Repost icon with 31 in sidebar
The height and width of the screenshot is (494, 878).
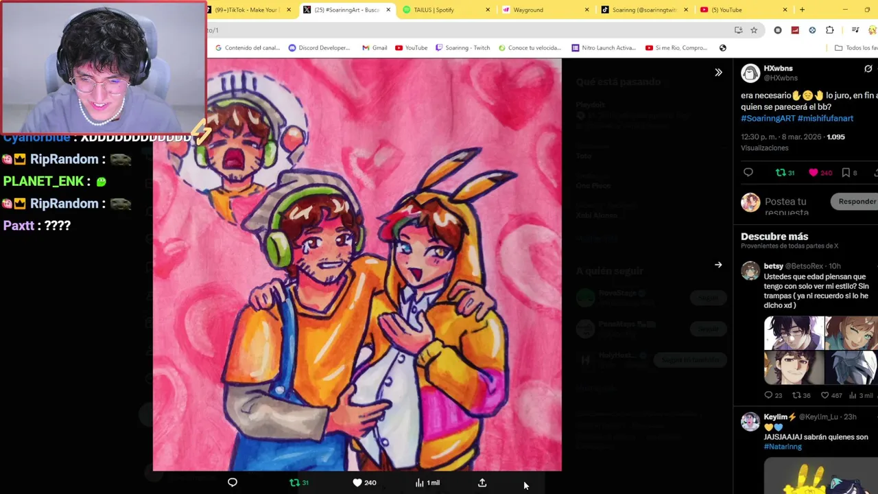pos(785,173)
